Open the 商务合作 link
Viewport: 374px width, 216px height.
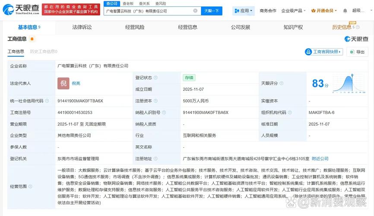(268, 11)
